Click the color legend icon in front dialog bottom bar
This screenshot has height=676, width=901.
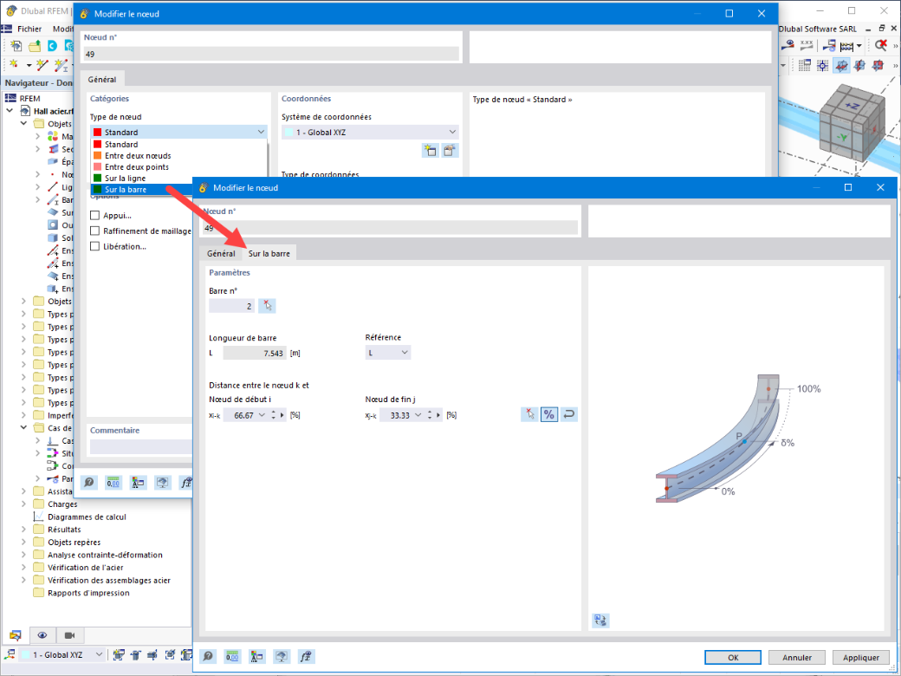click(x=256, y=656)
